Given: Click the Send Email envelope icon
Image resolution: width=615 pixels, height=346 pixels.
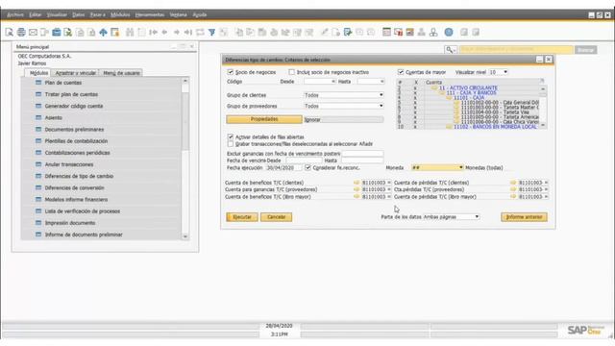Looking at the screenshot, I should 33,32.
